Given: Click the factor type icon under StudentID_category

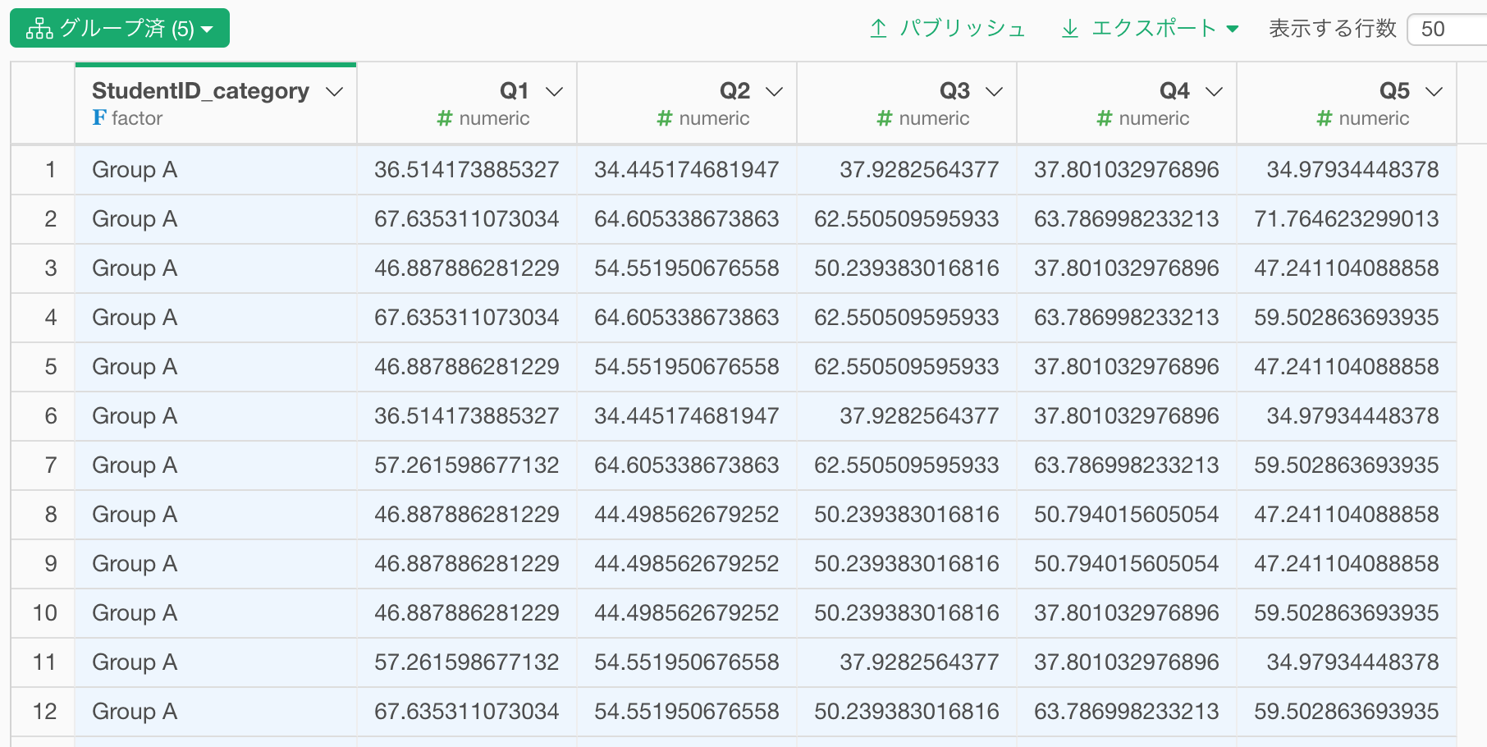Looking at the screenshot, I should 99,118.
